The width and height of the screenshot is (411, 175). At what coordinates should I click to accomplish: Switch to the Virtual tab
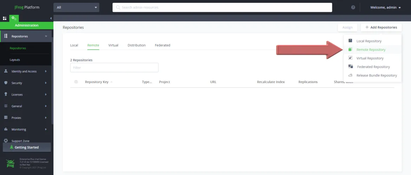coord(113,45)
